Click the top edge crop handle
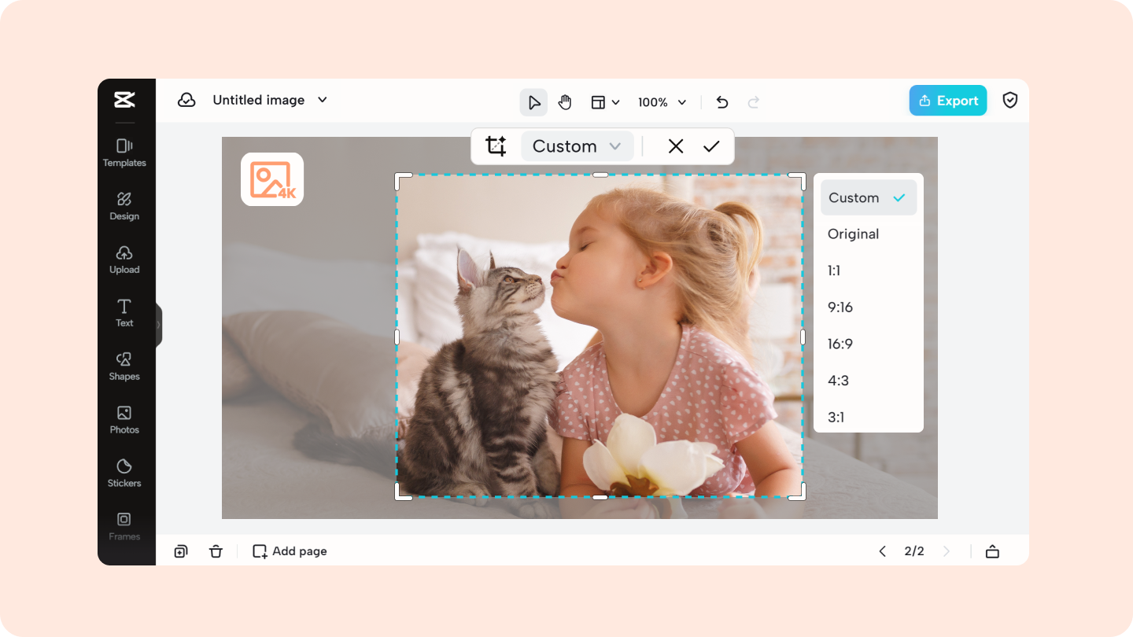Image resolution: width=1133 pixels, height=637 pixels. (600, 175)
